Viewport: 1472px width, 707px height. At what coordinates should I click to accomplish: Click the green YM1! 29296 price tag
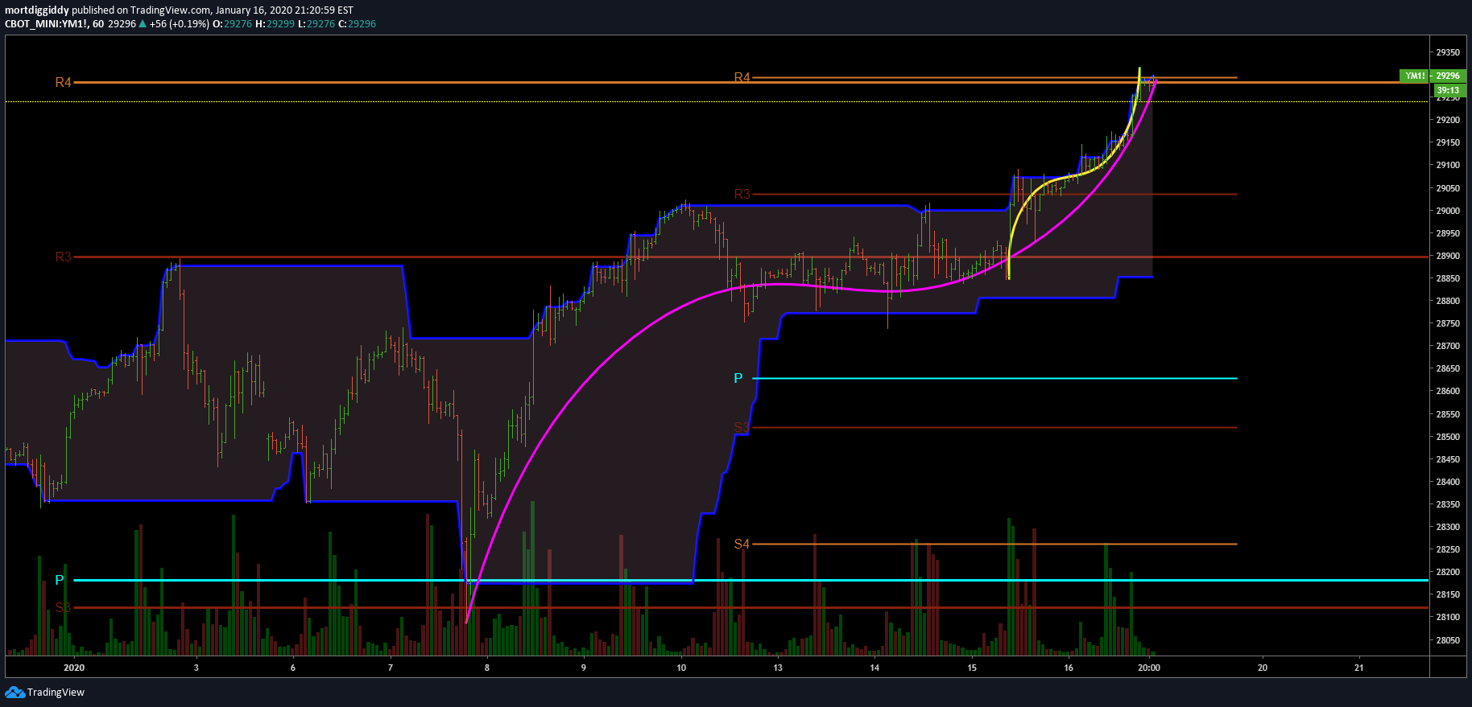(x=1433, y=76)
